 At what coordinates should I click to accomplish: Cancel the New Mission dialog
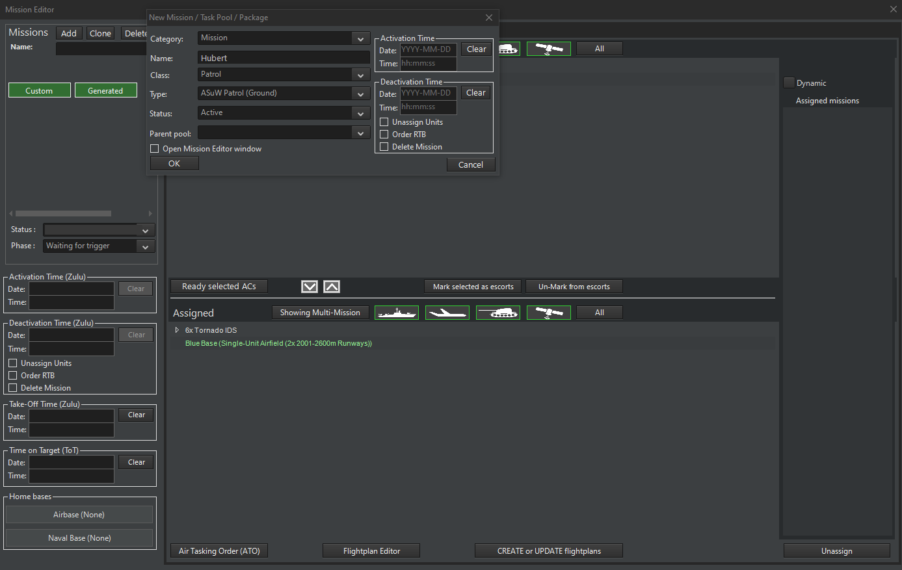471,165
